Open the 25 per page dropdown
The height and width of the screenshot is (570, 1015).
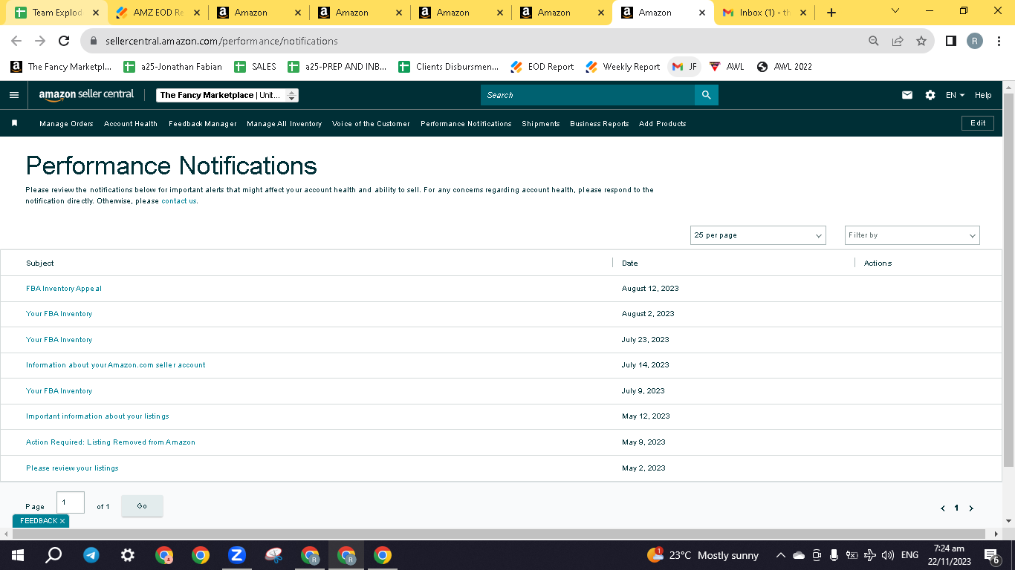758,235
